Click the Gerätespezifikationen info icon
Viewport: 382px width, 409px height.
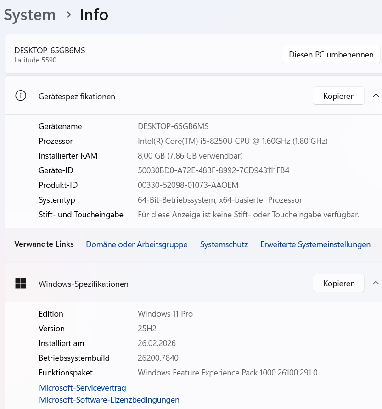coord(21,96)
